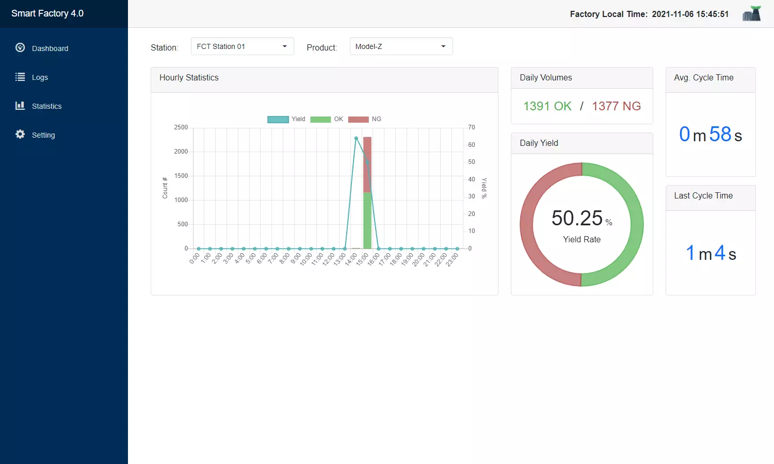
Task: Go to the Statistics page
Action: click(46, 106)
